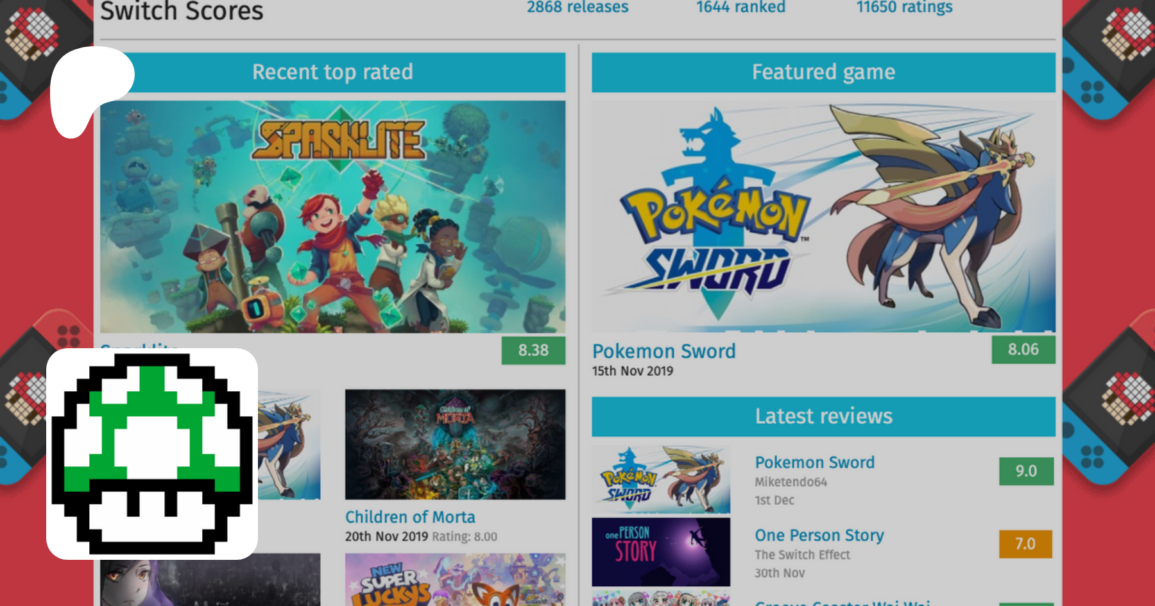Screen dimensions: 1155x606
Task: Open the 11650 ratings link
Action: (x=904, y=8)
